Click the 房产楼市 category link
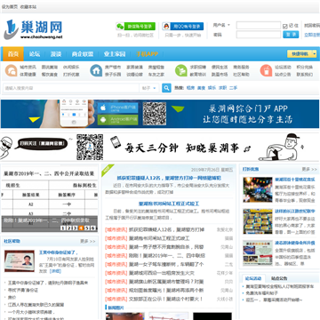320x320 pixels. pos(113,68)
